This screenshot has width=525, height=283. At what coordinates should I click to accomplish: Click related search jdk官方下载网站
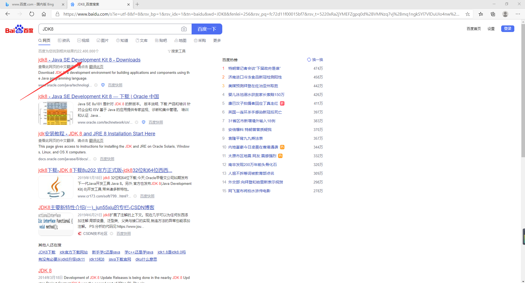coord(74,252)
